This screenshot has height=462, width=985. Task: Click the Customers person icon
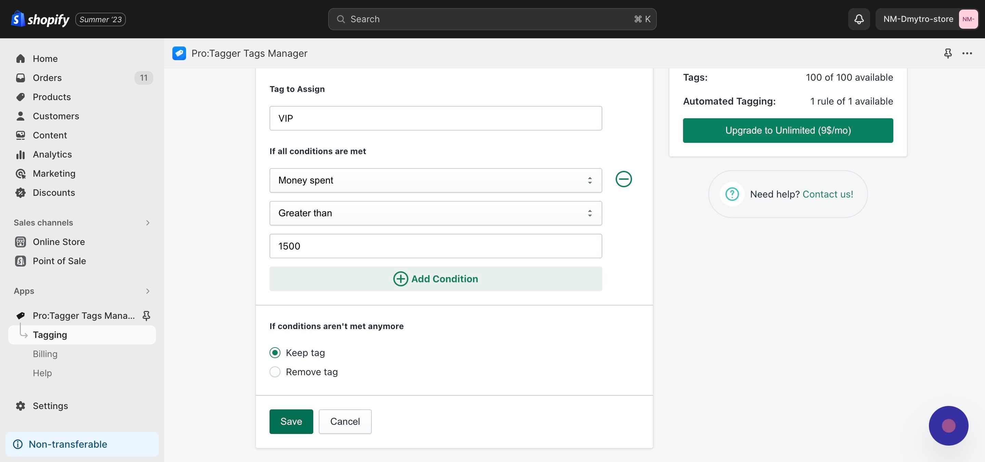point(21,116)
